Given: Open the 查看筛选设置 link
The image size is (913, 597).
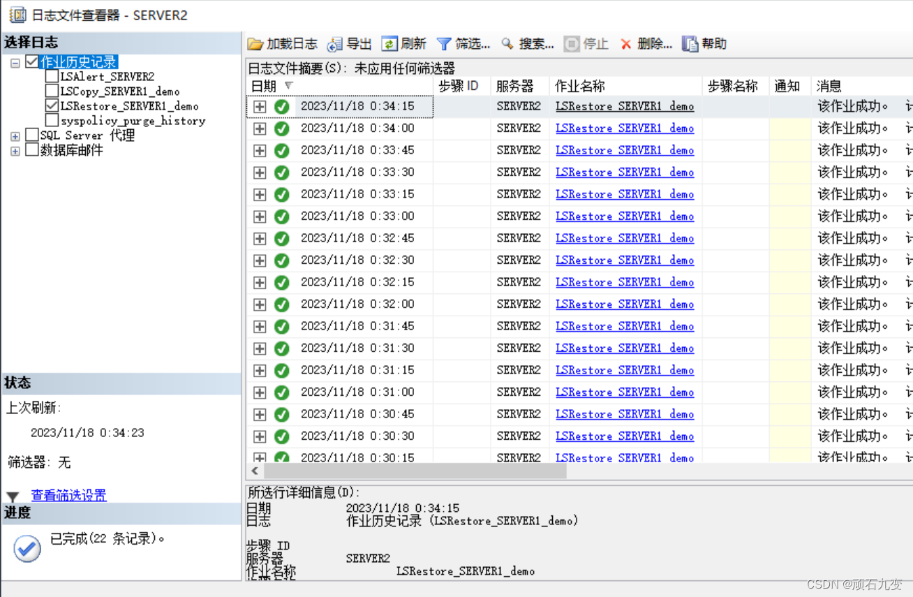Looking at the screenshot, I should pos(68,495).
